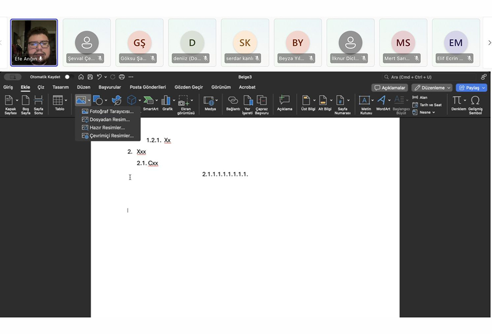The image size is (492, 334).
Task: Expand the Shapes dropdown arrow
Action: (x=106, y=100)
